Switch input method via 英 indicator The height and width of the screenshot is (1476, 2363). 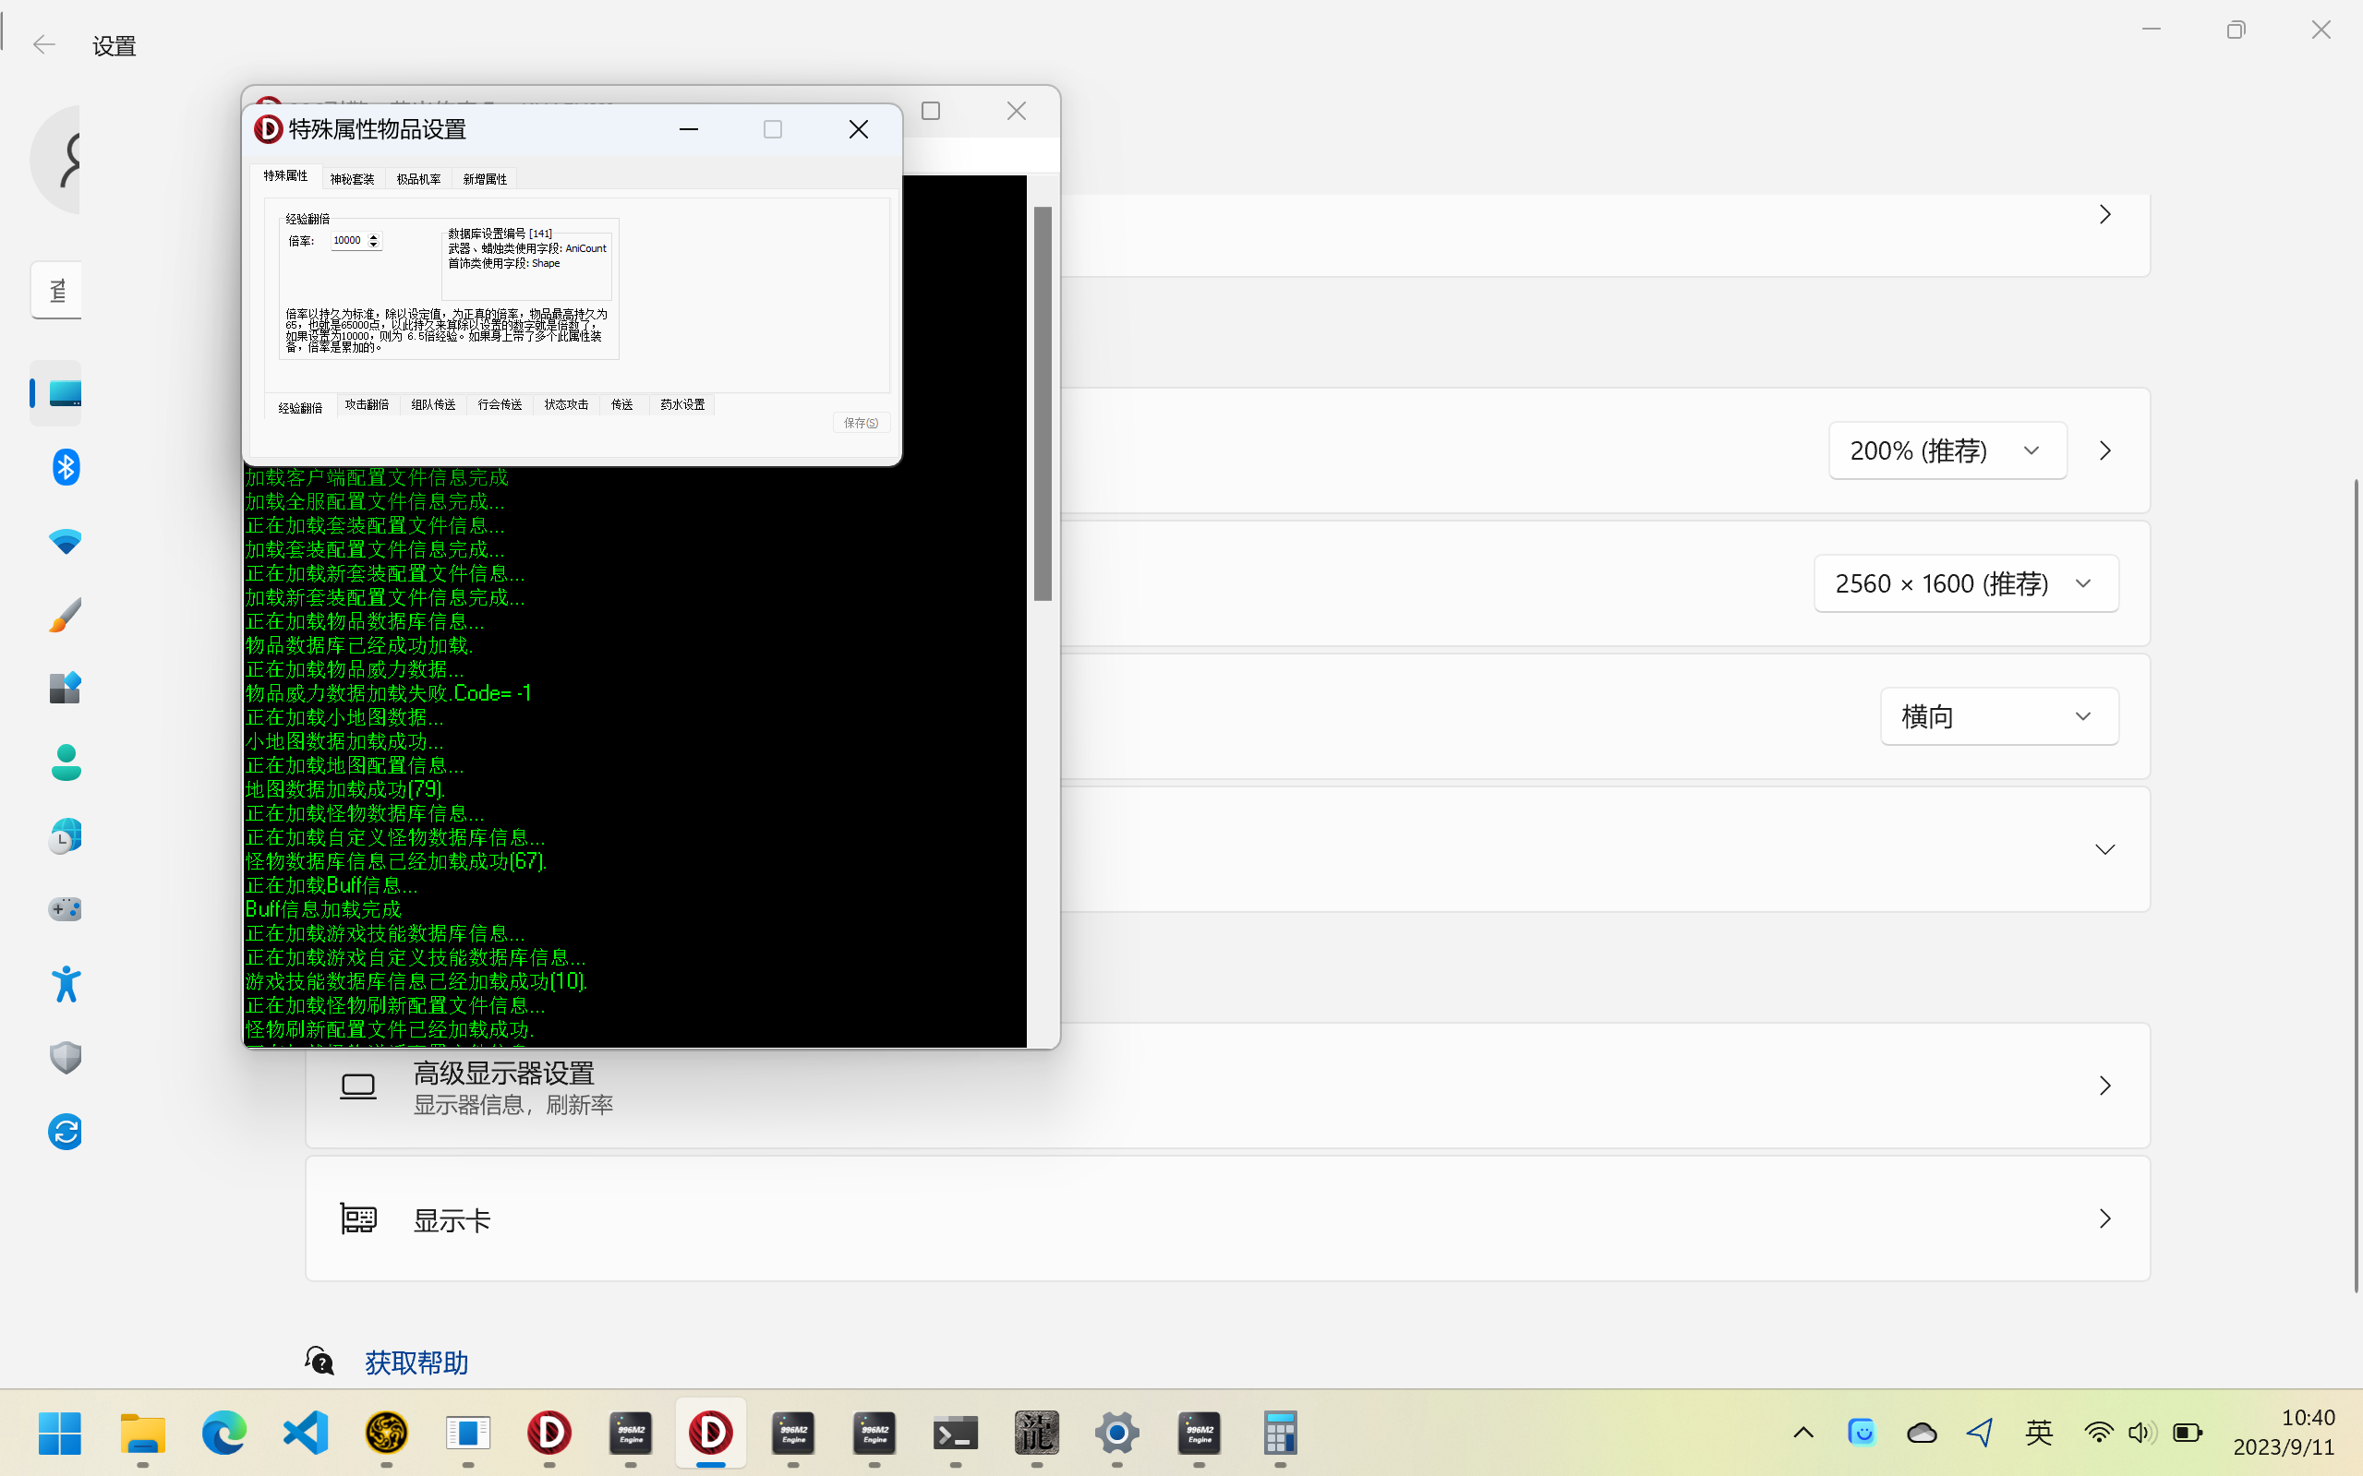click(2038, 1432)
